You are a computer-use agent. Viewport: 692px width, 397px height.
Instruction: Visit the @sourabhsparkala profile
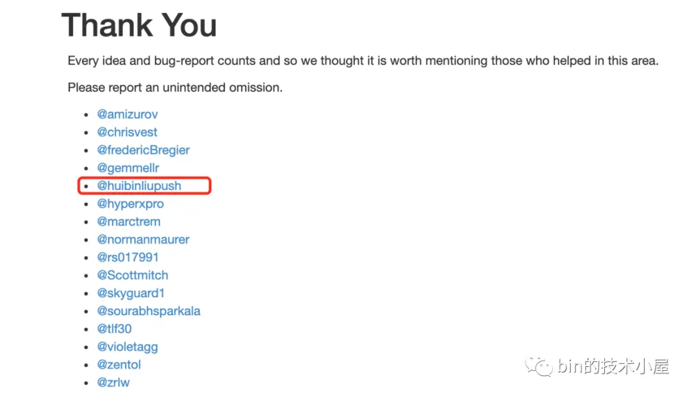[149, 311]
